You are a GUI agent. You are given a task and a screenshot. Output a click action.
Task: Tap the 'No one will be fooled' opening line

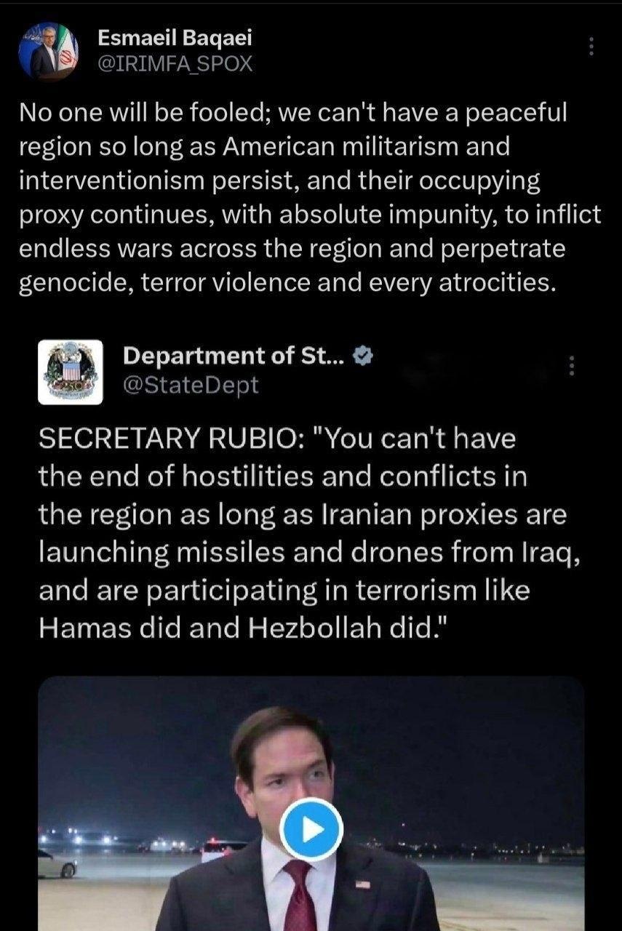(292, 113)
